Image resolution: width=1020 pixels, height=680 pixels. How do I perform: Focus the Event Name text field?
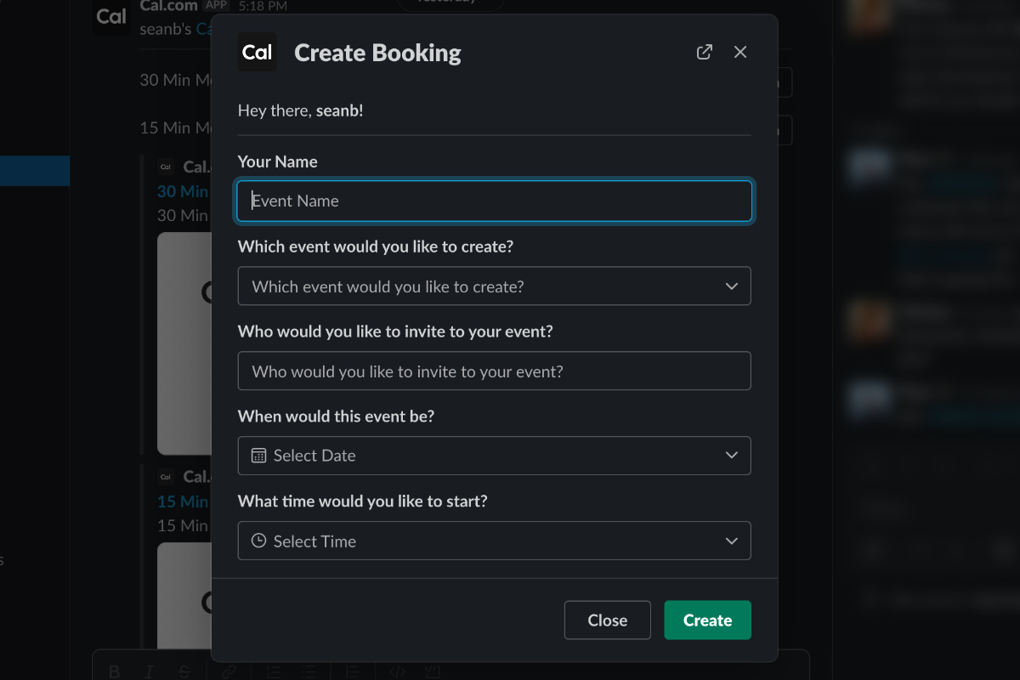coord(494,201)
